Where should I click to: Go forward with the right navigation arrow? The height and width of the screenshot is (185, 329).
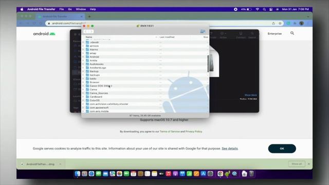92,31
